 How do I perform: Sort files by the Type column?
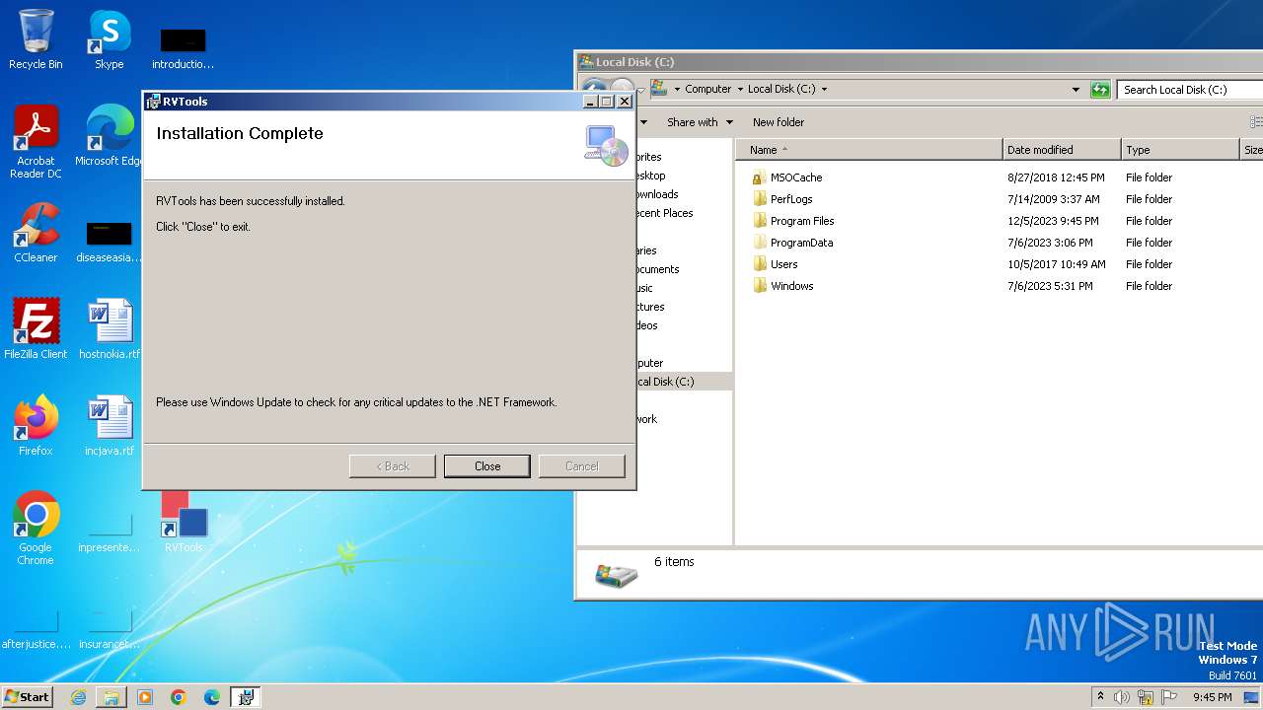1180,150
